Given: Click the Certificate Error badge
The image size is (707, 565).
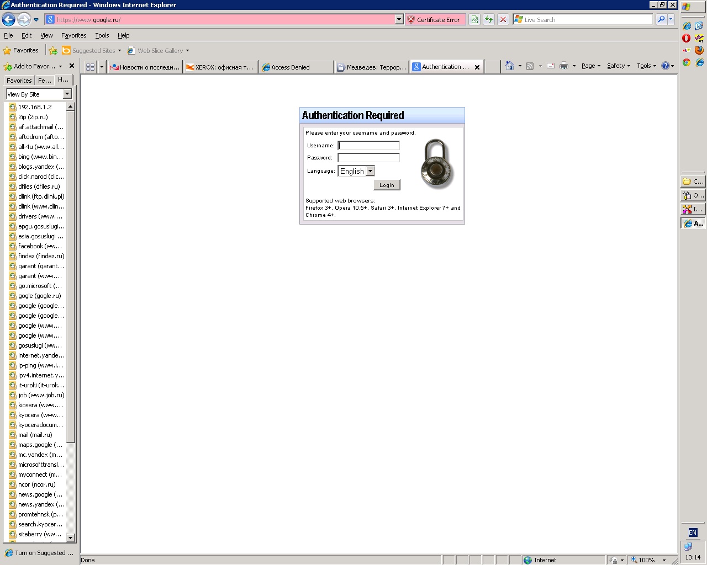Looking at the screenshot, I should click(435, 20).
